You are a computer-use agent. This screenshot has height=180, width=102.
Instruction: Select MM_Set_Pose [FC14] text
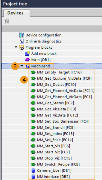point(55,140)
